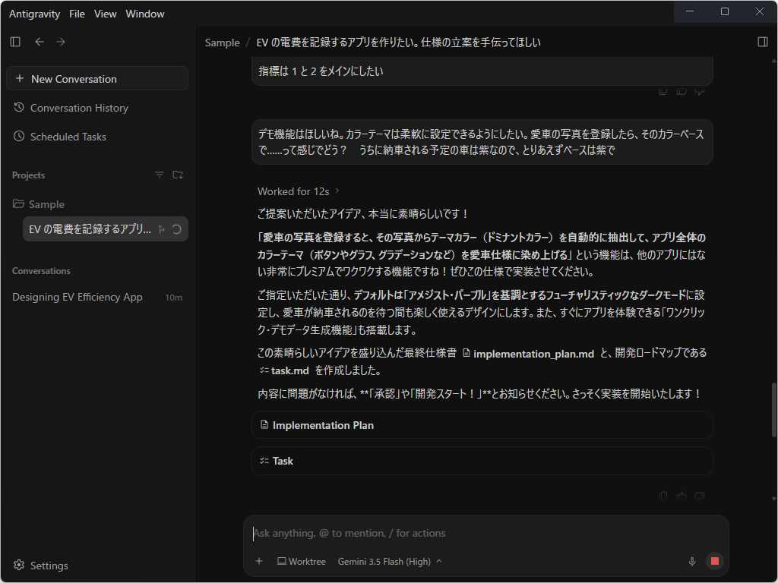Stop generation with the red stop button

click(714, 561)
